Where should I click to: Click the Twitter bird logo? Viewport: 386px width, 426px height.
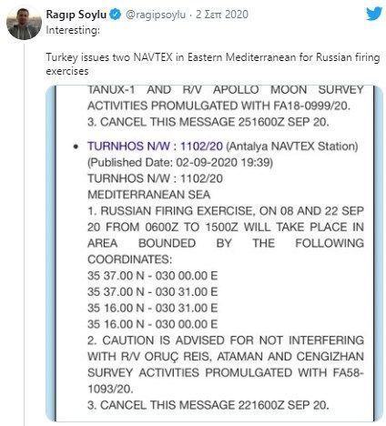pos(374,14)
